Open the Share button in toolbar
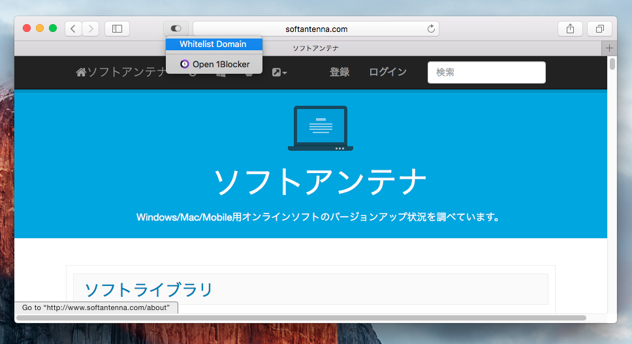 pyautogui.click(x=570, y=29)
